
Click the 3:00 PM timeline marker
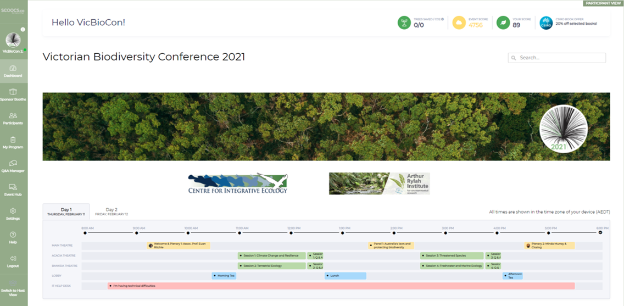[445, 233]
